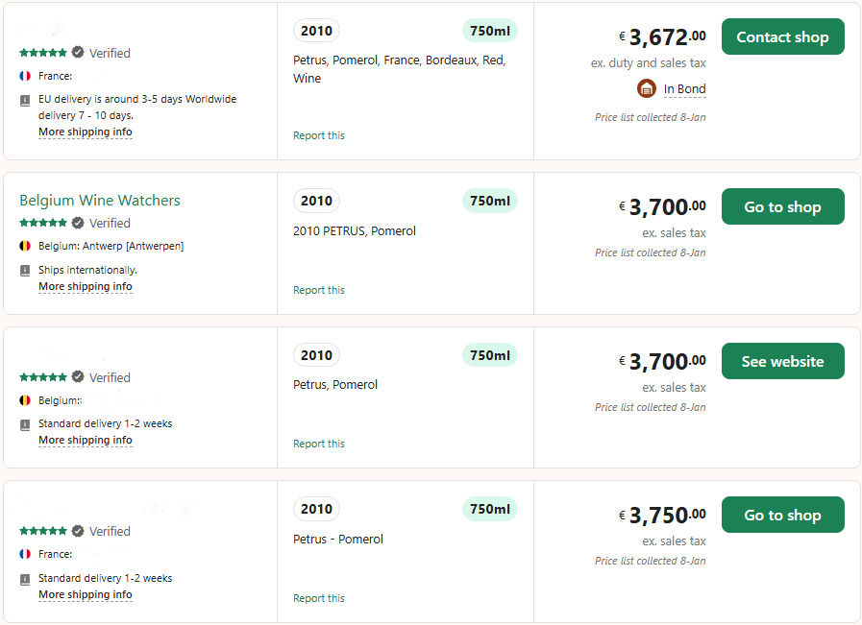Expand More shipping info in the last listing

click(86, 595)
